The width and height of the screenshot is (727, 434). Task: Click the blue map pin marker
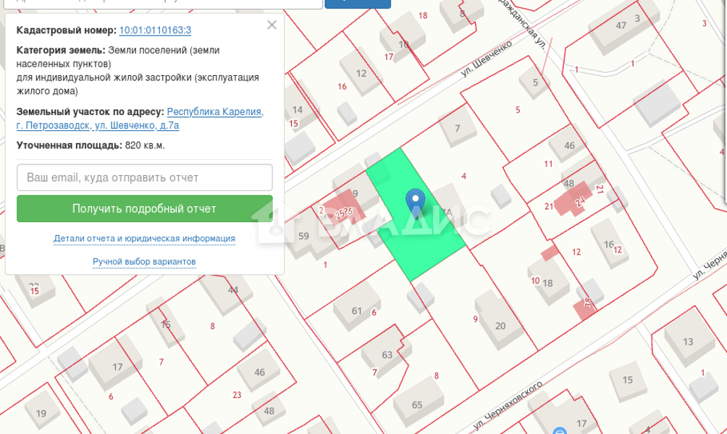(x=415, y=203)
